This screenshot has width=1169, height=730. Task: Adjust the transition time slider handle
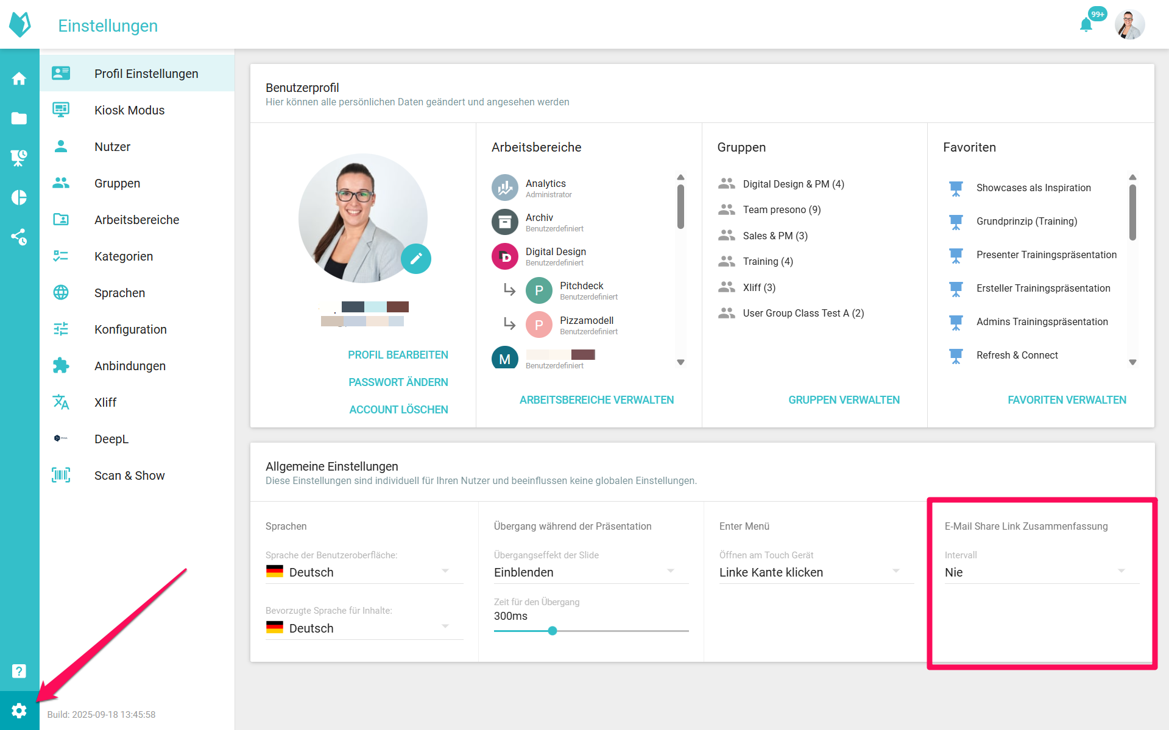[553, 631]
